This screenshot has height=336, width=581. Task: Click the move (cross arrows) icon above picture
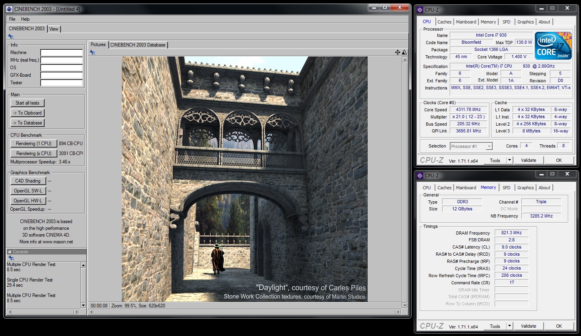(398, 52)
